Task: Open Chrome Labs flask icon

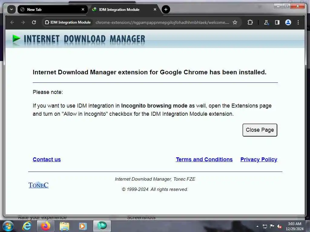Action: 266,22
